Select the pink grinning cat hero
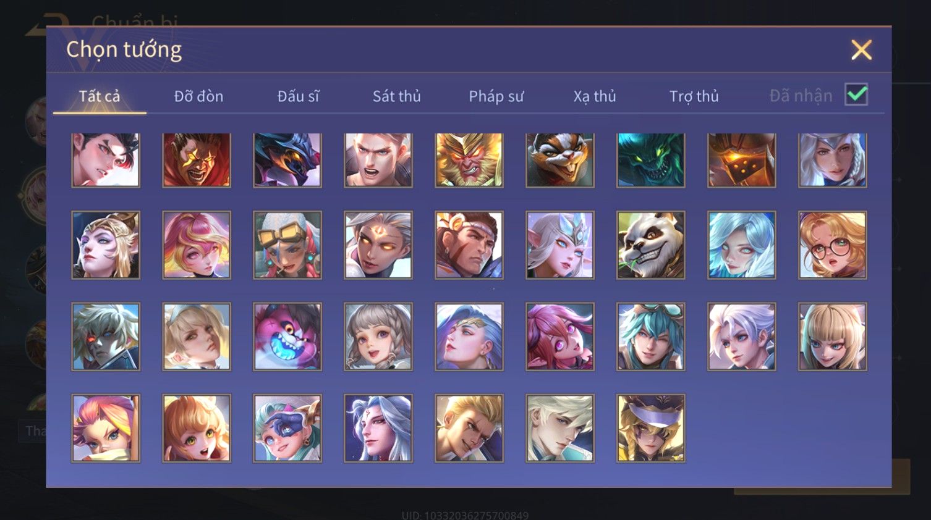The image size is (931, 520). (x=287, y=337)
